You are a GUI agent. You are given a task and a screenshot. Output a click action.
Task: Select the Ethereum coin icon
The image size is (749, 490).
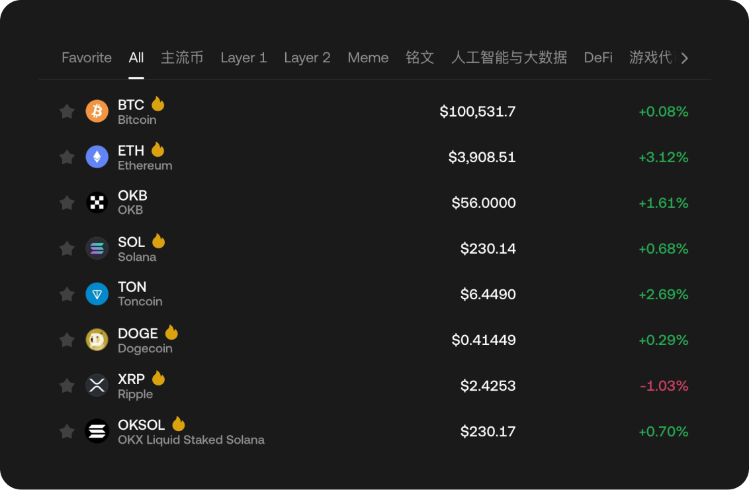point(97,157)
